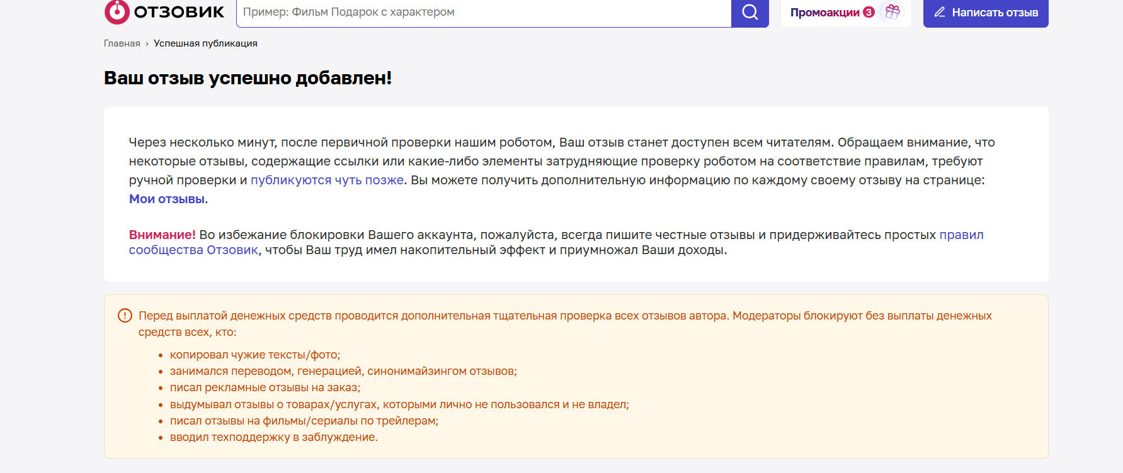
Task: Click the warning sentence Перед выплатой денежных средств
Action: point(565,323)
